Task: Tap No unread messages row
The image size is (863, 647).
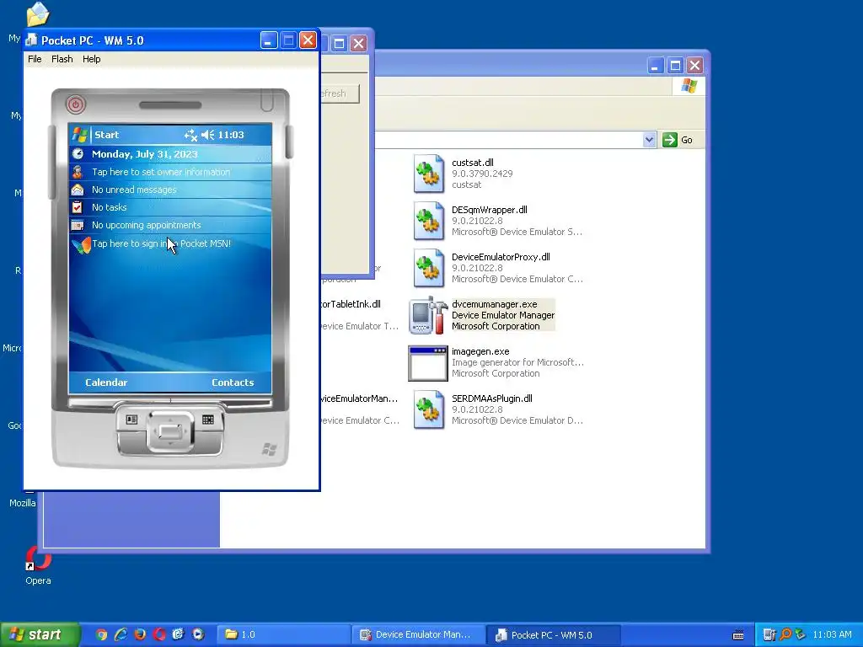Action: click(170, 190)
